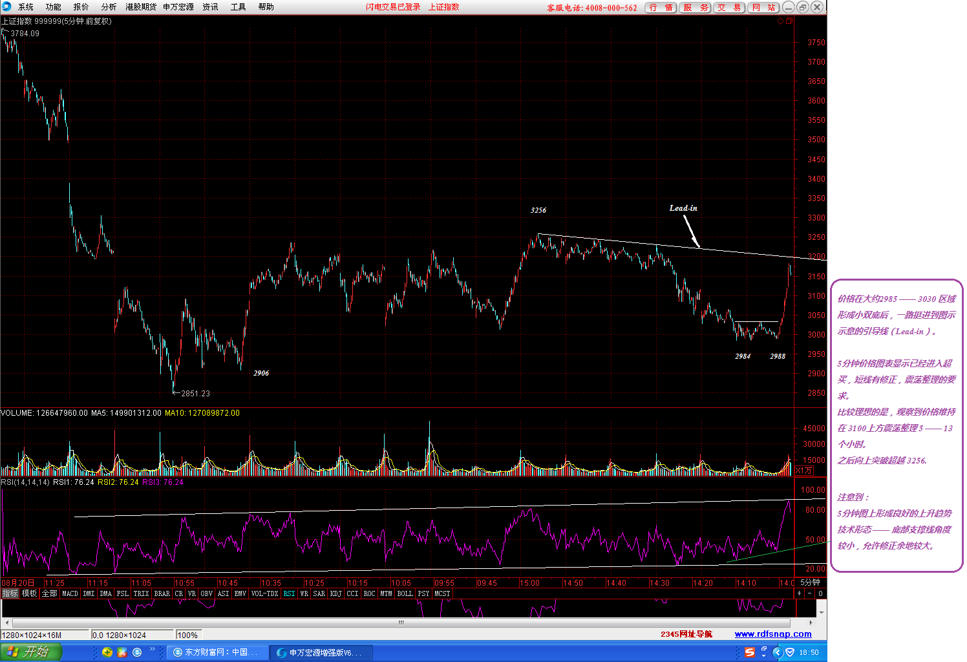Open the 帮助 menu
The image size is (967, 662).
(266, 7)
